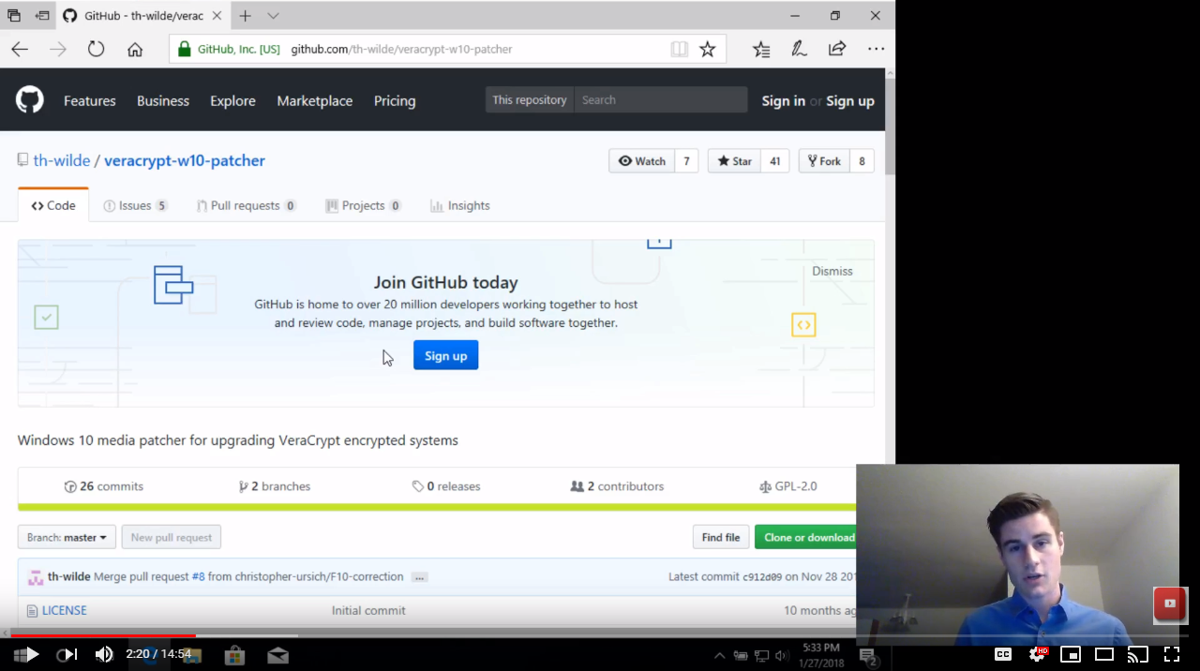Open the Projects tab
This screenshot has width=1200, height=671.
pos(364,205)
